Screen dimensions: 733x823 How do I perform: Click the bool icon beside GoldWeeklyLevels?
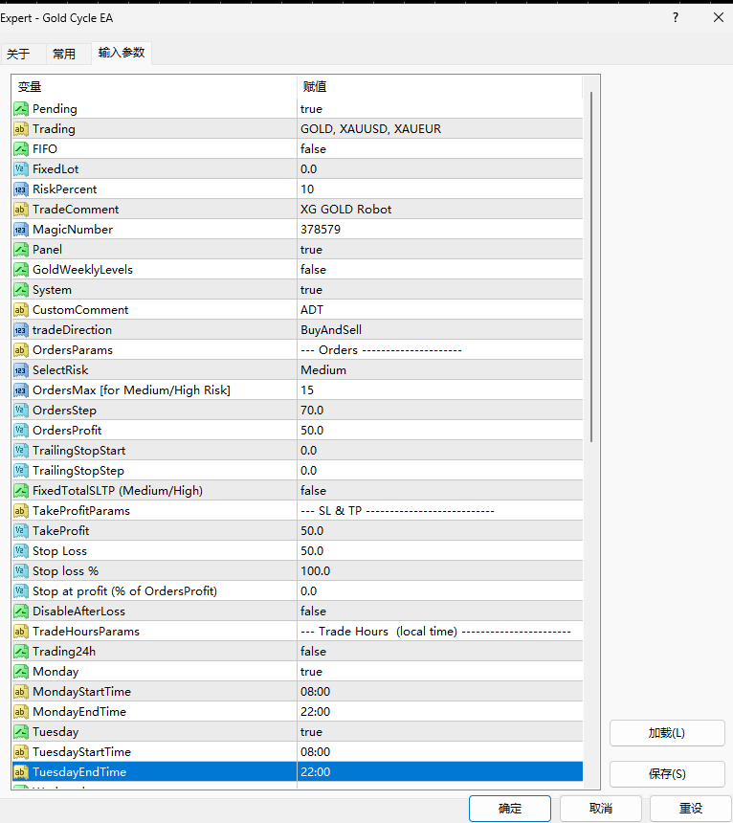[21, 270]
